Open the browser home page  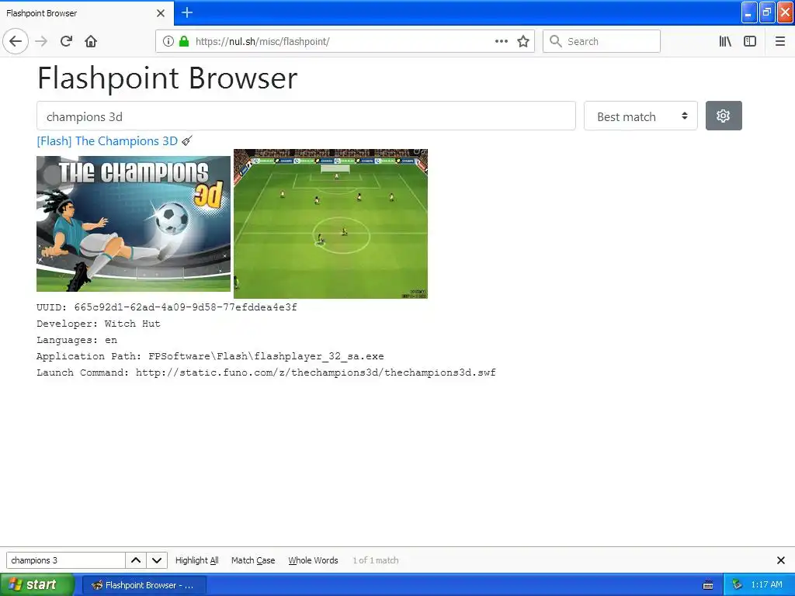[x=91, y=41]
